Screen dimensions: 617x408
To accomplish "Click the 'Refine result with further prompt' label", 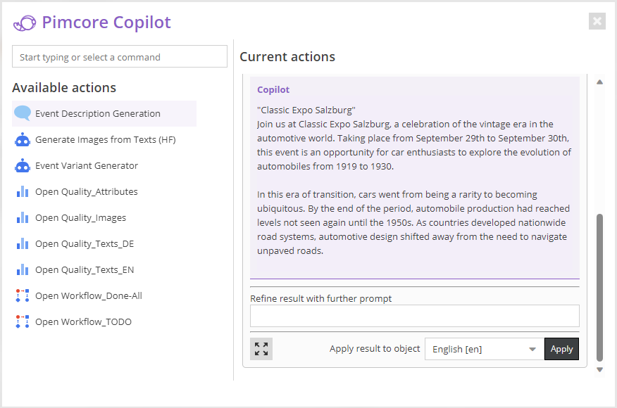I will coord(320,299).
